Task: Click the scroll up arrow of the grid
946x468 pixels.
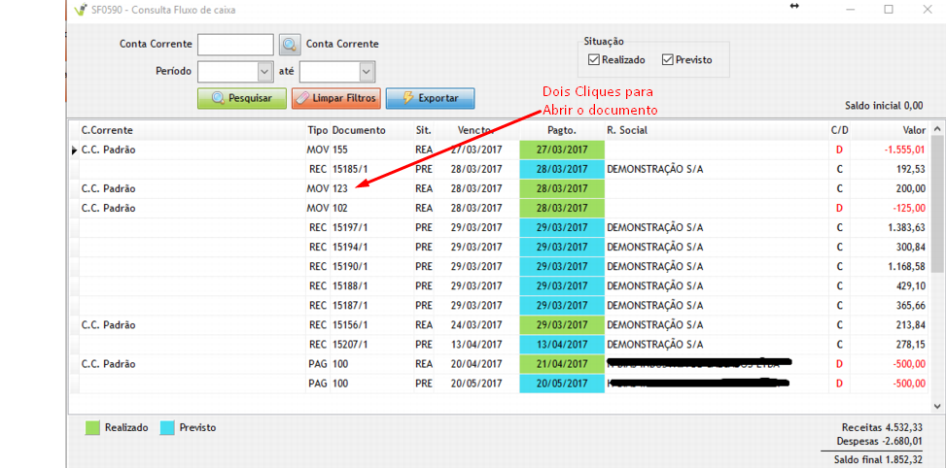Action: (x=937, y=129)
